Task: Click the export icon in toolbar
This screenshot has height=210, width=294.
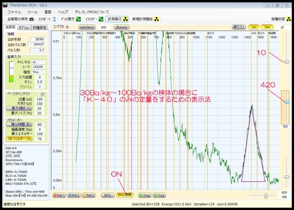Action: (x=54, y=19)
